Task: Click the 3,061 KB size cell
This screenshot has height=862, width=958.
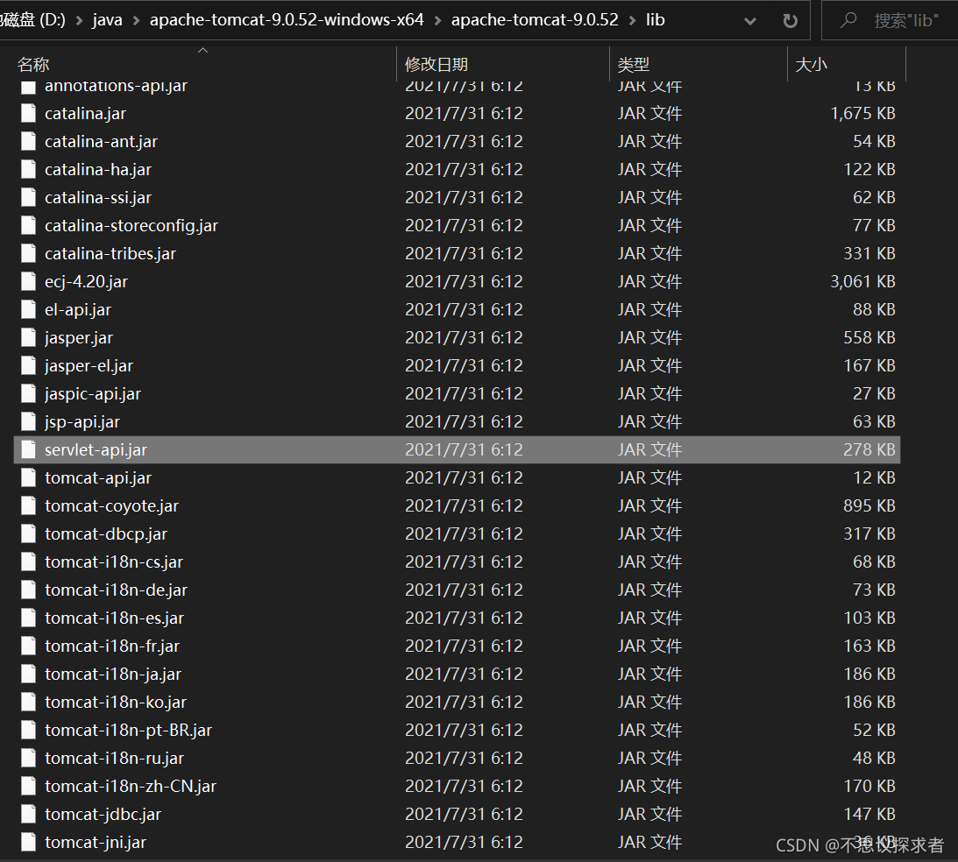Action: pos(862,282)
